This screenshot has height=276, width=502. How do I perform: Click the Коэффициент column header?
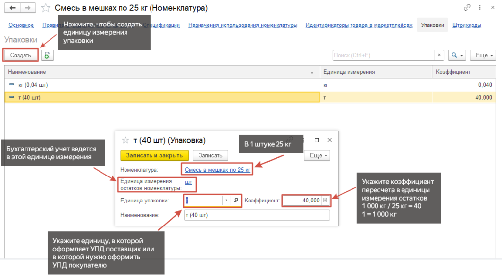click(x=464, y=72)
